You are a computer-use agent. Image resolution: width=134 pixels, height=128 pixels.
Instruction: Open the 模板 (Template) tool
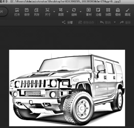[118, 12]
